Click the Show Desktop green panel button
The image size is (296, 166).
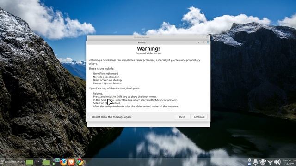coord(30,162)
